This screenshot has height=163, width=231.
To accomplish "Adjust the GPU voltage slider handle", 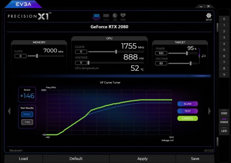I will pos(89,63).
